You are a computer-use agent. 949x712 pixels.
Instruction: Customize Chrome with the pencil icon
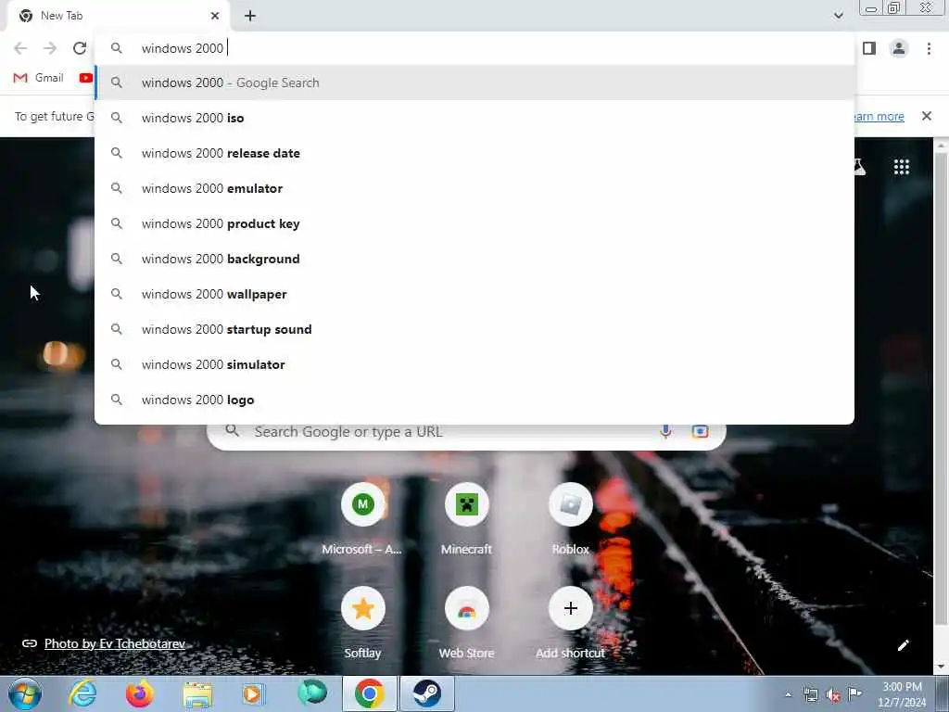pos(903,645)
